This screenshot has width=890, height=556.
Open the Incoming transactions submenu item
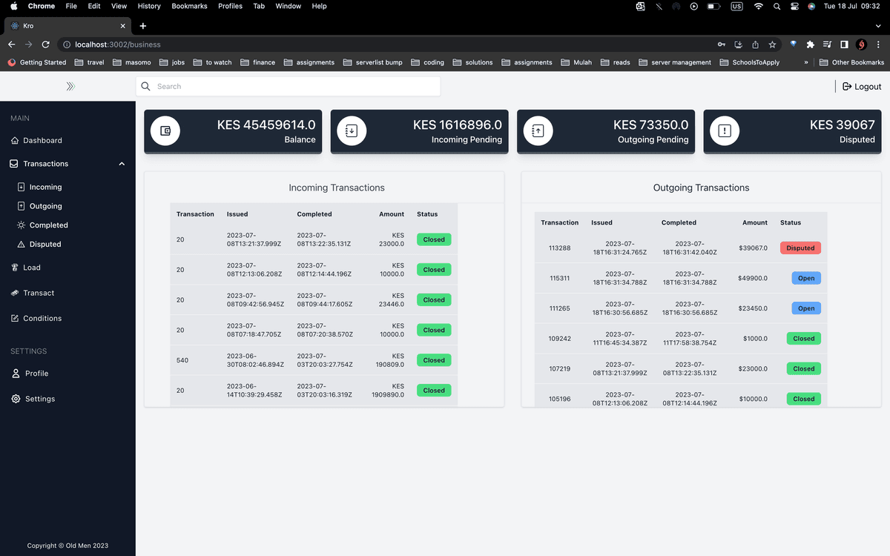(45, 188)
